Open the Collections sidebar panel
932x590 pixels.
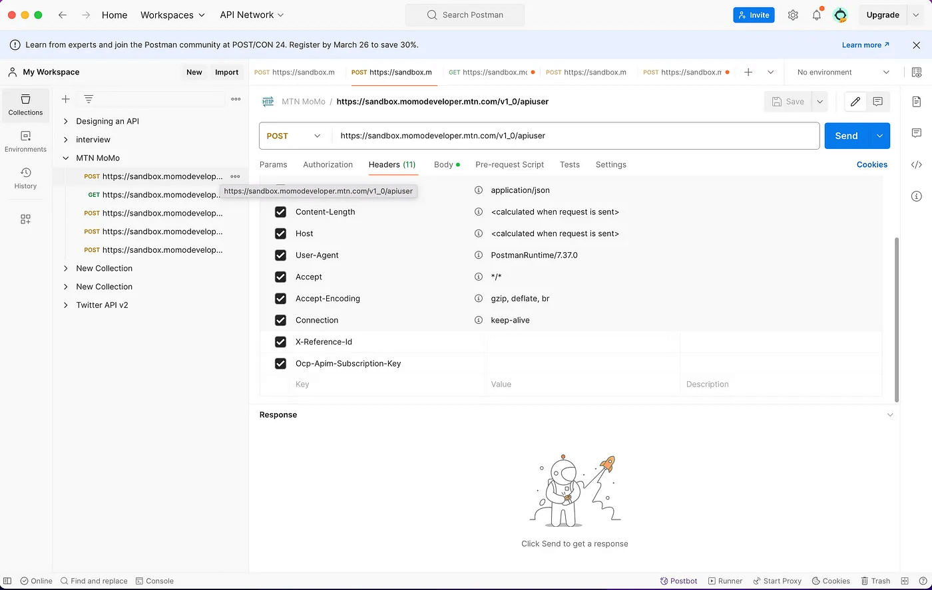point(25,105)
